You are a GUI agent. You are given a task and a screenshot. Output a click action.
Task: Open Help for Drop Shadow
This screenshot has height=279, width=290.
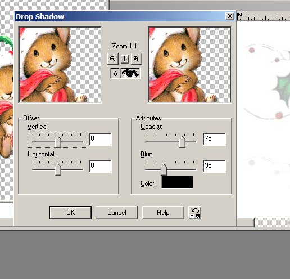tap(163, 213)
